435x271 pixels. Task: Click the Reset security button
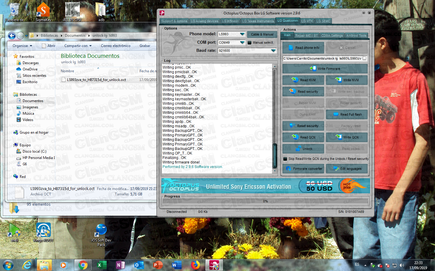303,126
